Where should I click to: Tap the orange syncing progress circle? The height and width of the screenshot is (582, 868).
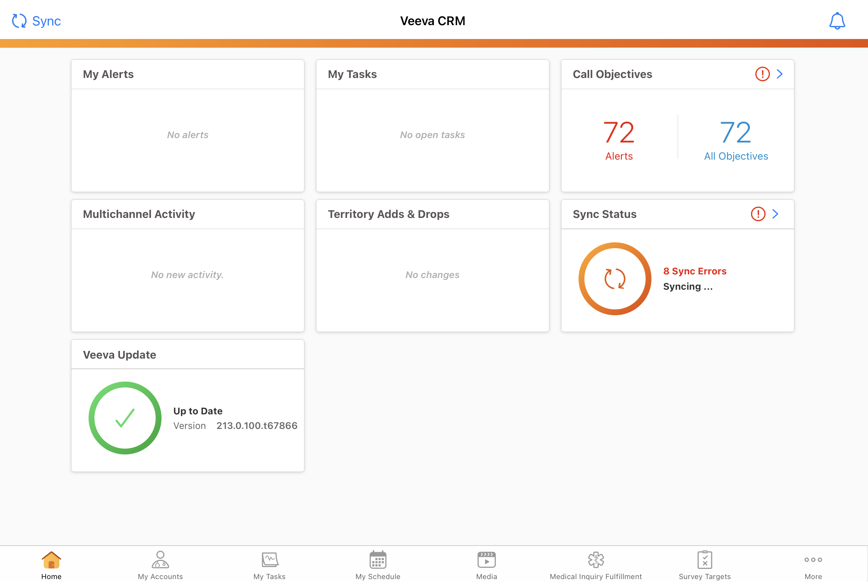(x=615, y=278)
